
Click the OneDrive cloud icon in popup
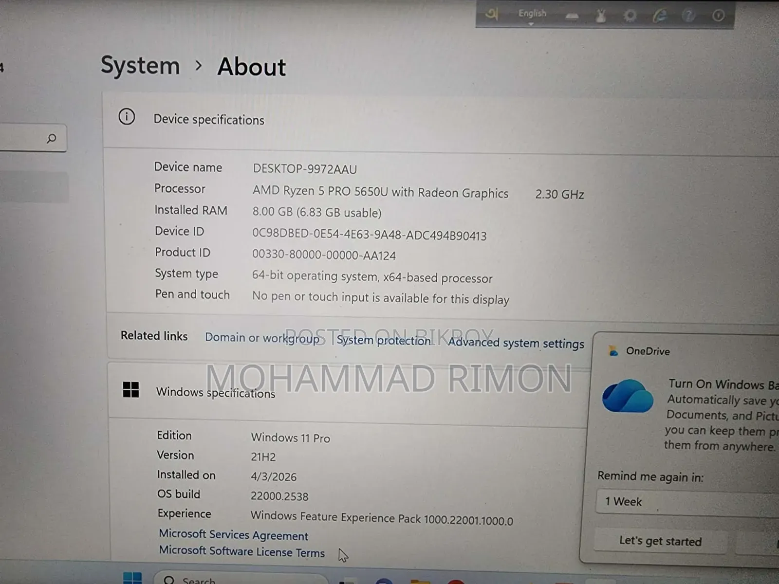tap(628, 396)
